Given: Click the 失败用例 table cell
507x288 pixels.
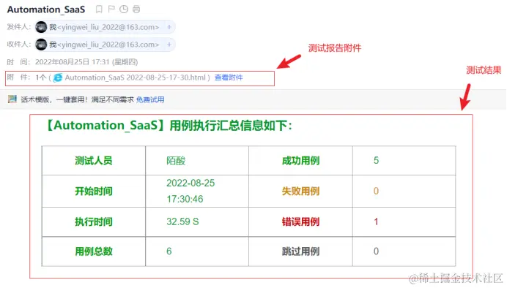Looking at the screenshot, I should tap(300, 192).
